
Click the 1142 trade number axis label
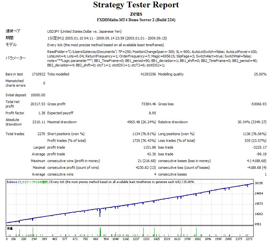pos(126,239)
